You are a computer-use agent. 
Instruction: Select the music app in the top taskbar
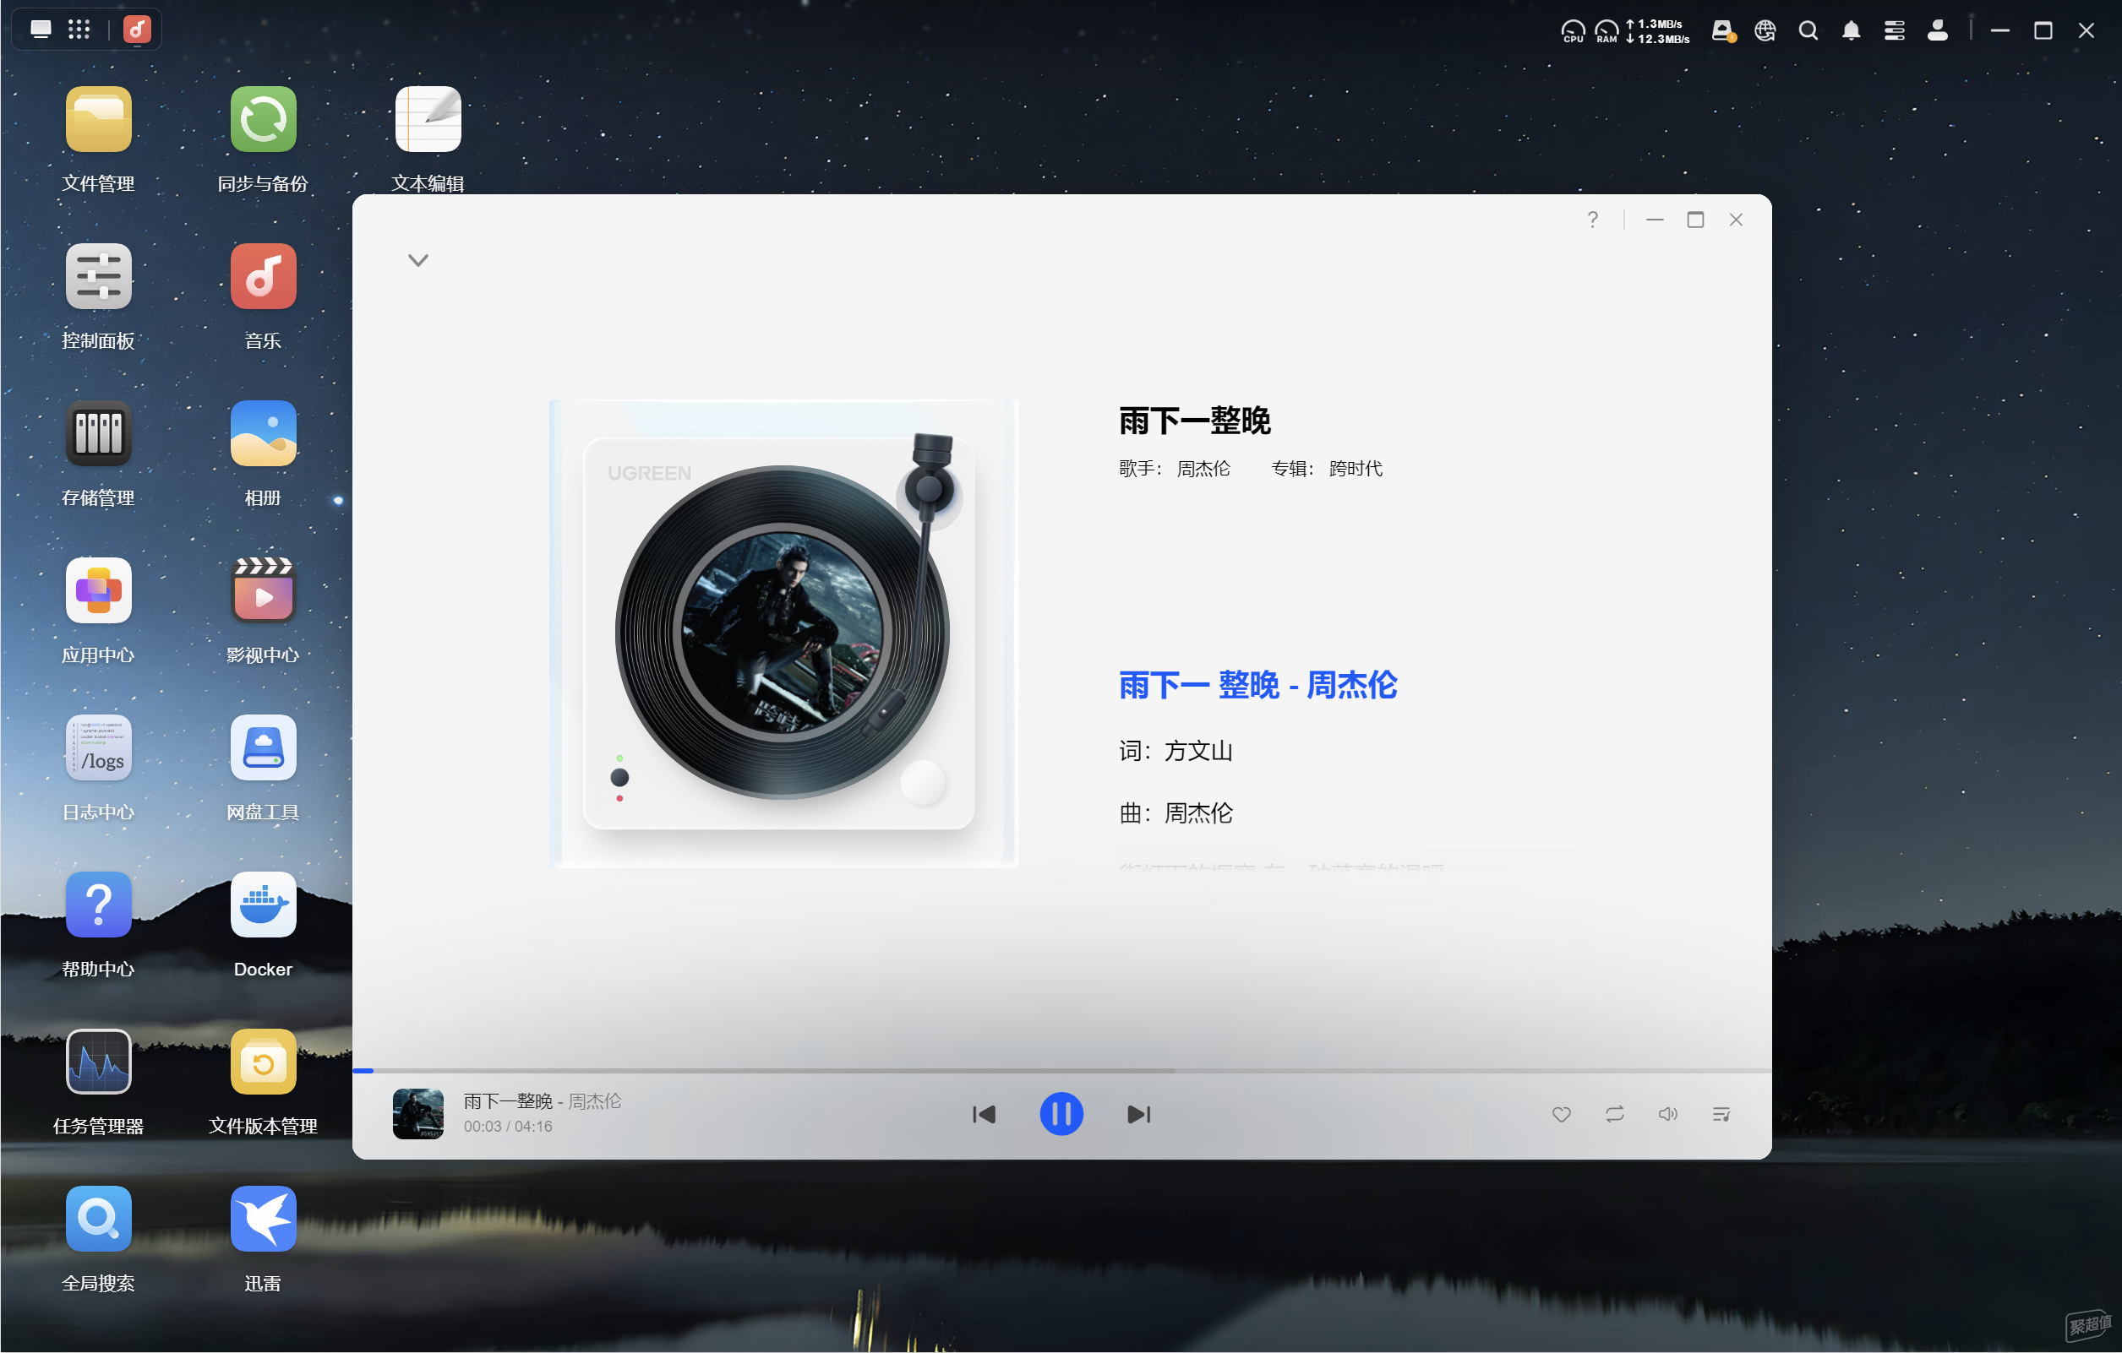[137, 30]
